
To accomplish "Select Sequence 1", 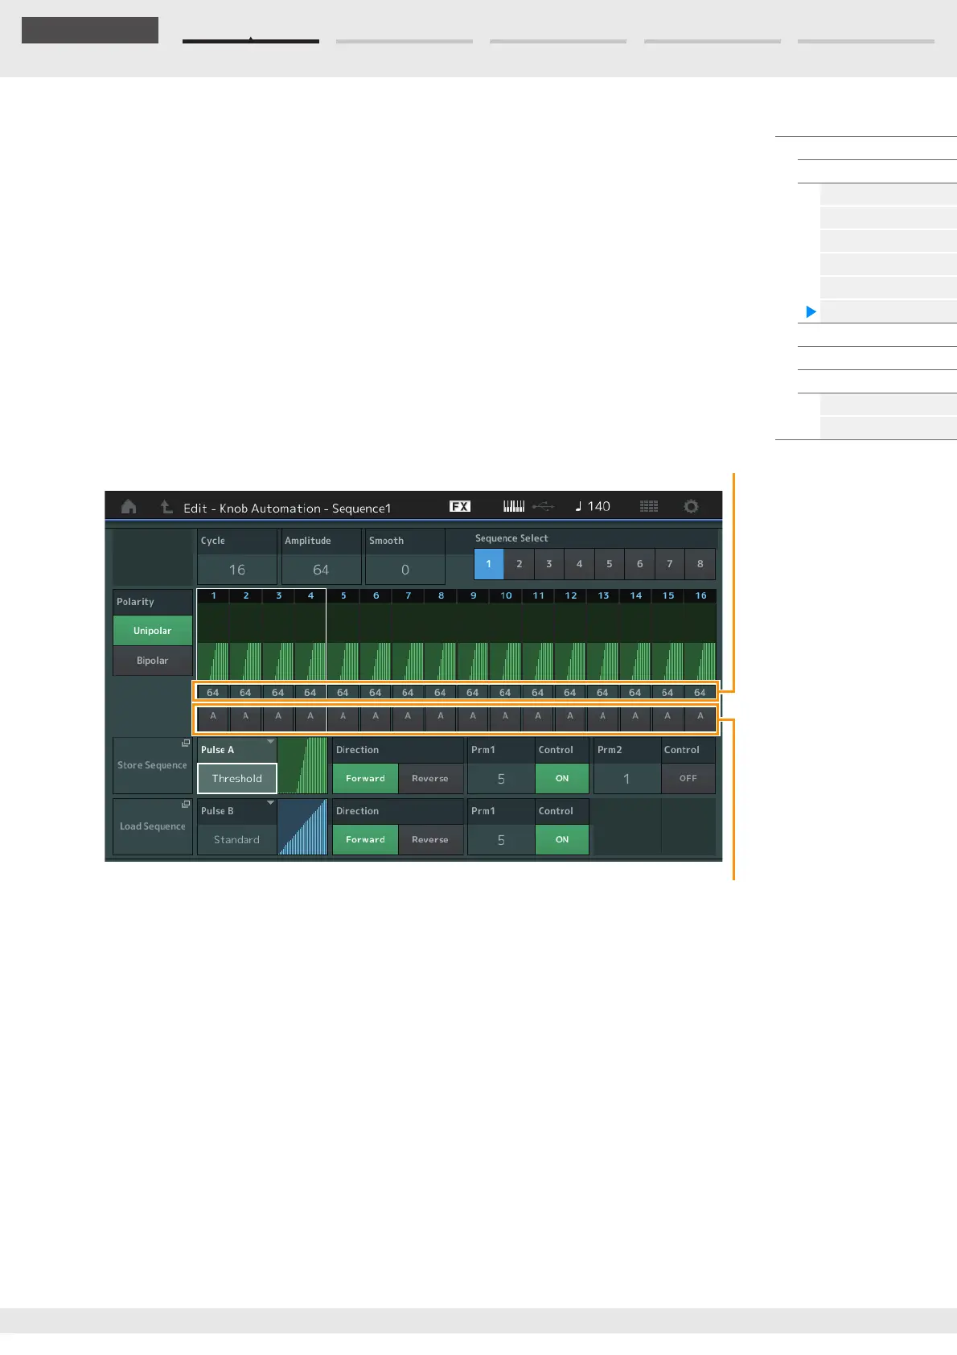I will [x=489, y=564].
